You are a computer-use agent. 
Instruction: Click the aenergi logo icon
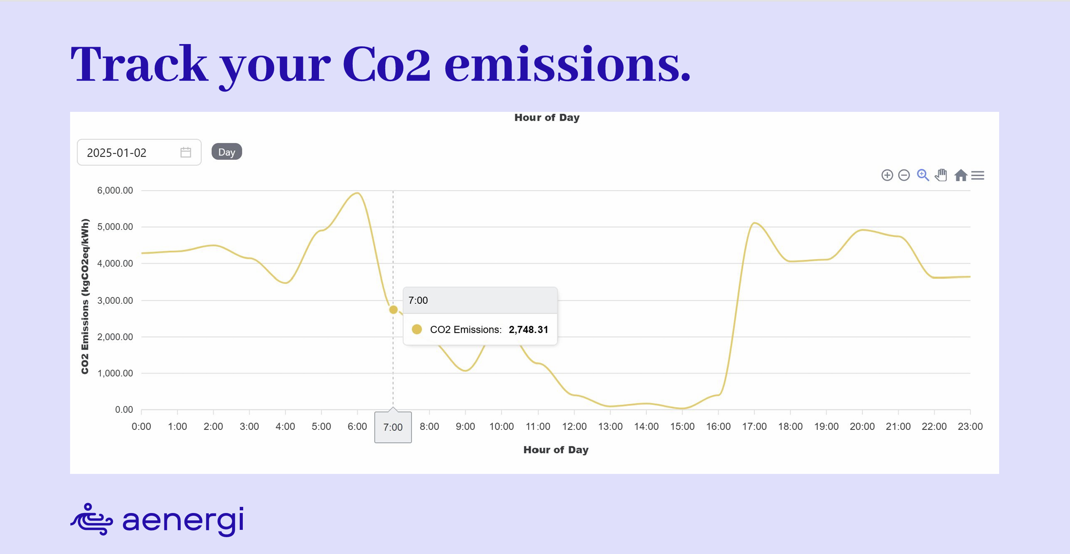click(x=92, y=520)
